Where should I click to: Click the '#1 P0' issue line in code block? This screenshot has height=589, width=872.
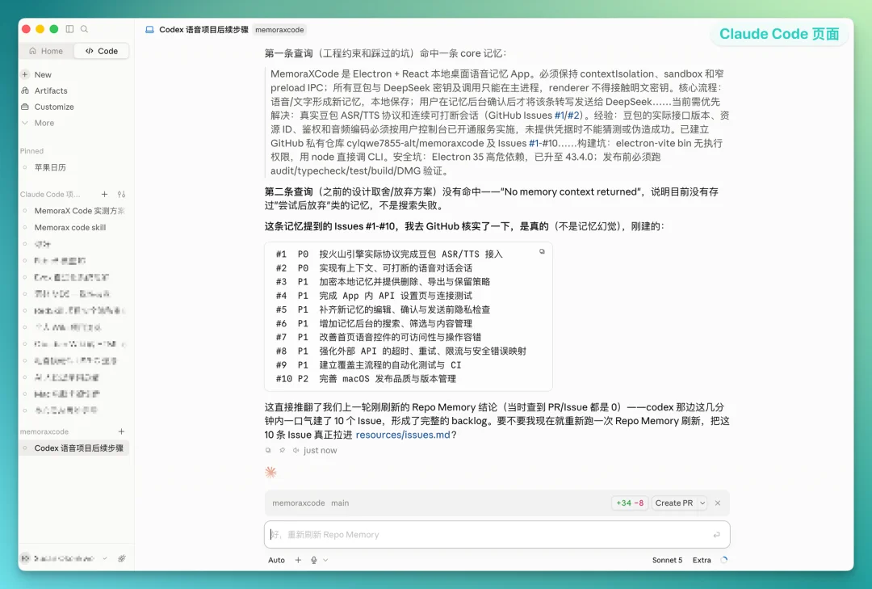(389, 254)
